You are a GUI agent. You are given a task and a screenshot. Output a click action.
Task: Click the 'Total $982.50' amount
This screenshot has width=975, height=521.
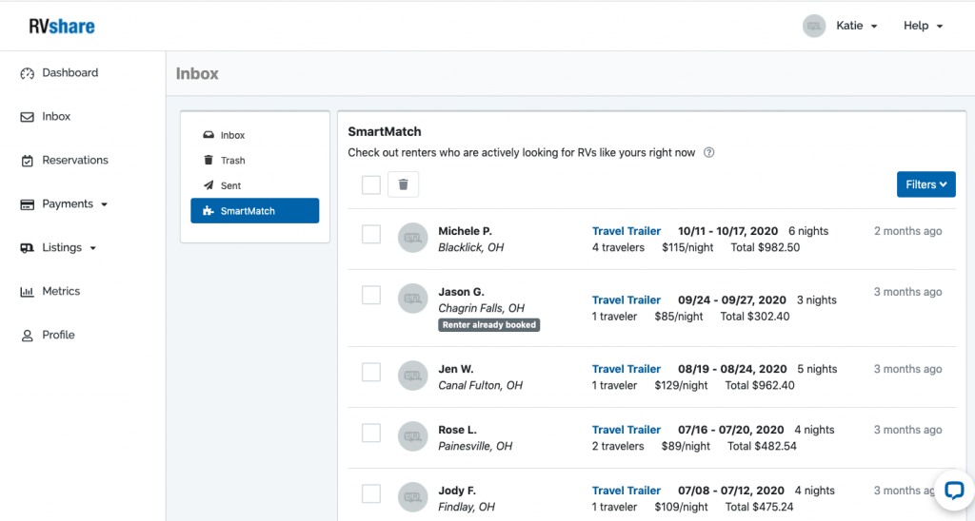(766, 247)
